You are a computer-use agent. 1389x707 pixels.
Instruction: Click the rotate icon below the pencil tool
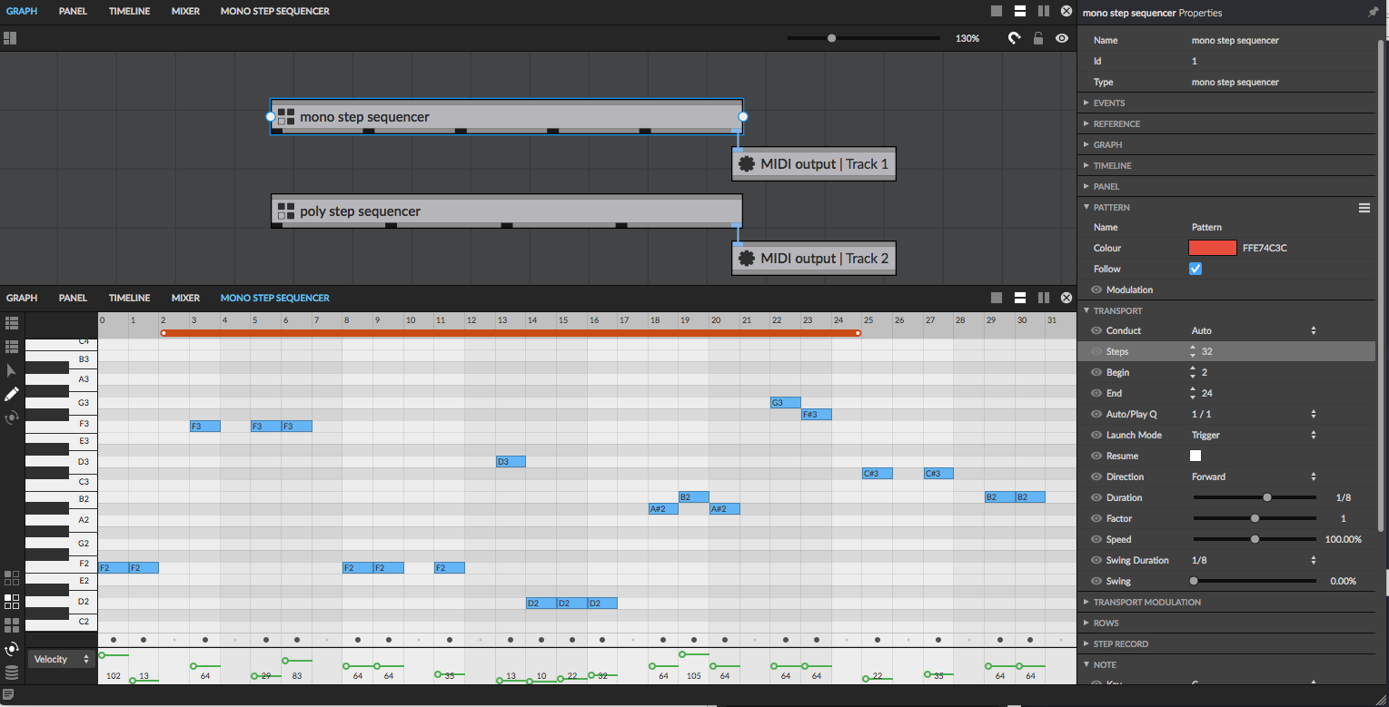[12, 417]
